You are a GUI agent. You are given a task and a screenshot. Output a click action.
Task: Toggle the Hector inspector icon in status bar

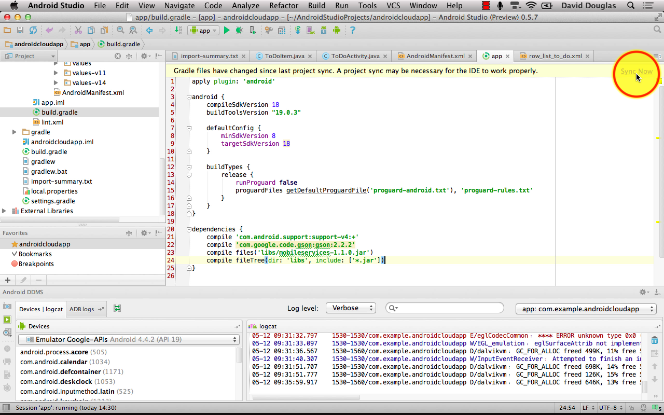(x=644, y=408)
